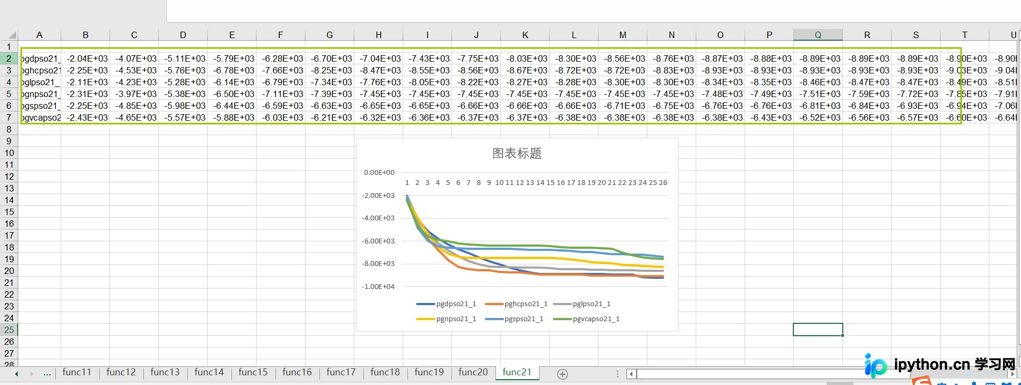Select row 1 header
The width and height of the screenshot is (1021, 385).
point(9,47)
